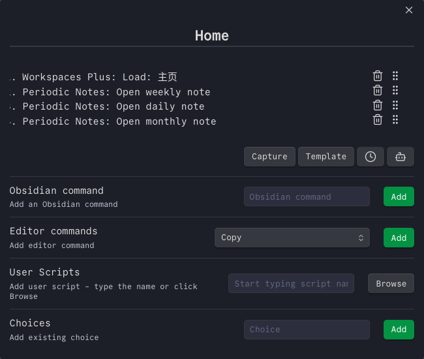Image resolution: width=424 pixels, height=359 pixels.
Task: Focus the Obsidian command input field
Action: (307, 196)
